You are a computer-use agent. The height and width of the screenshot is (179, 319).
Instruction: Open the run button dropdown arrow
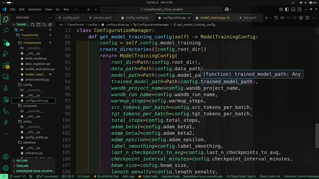[271, 18]
